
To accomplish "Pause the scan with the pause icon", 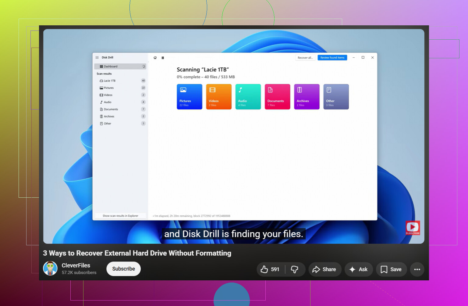I will (163, 58).
